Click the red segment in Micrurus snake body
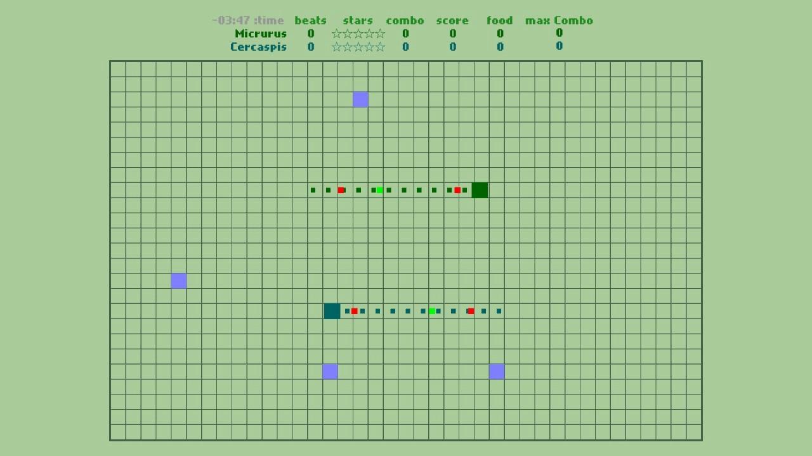Screen dimensions: 812x456 (341, 190)
